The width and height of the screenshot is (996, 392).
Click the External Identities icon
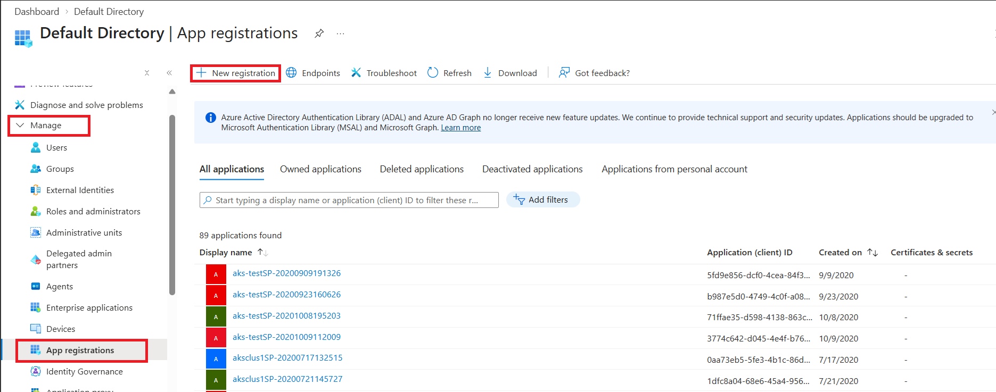(36, 190)
